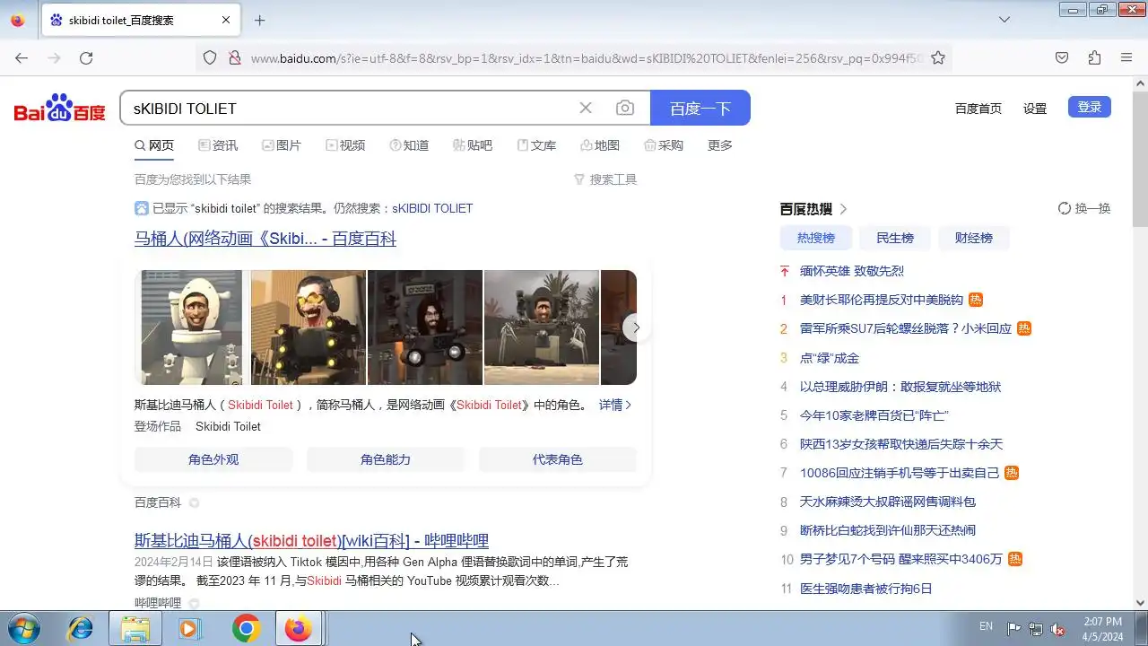1148x646 pixels.
Task: Open 马桶人 百度百科 result title
Action: coord(265,239)
